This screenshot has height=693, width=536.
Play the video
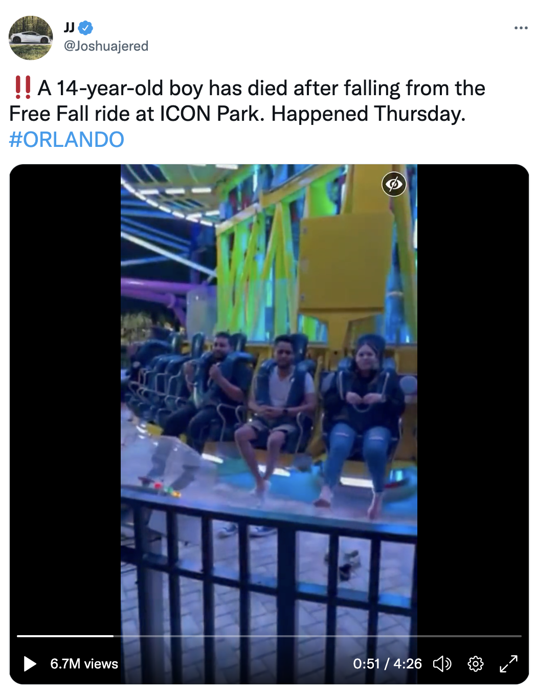(30, 664)
